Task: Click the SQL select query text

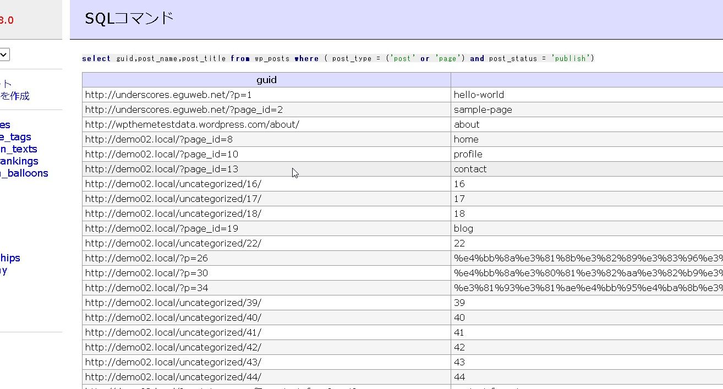Action: (338, 58)
